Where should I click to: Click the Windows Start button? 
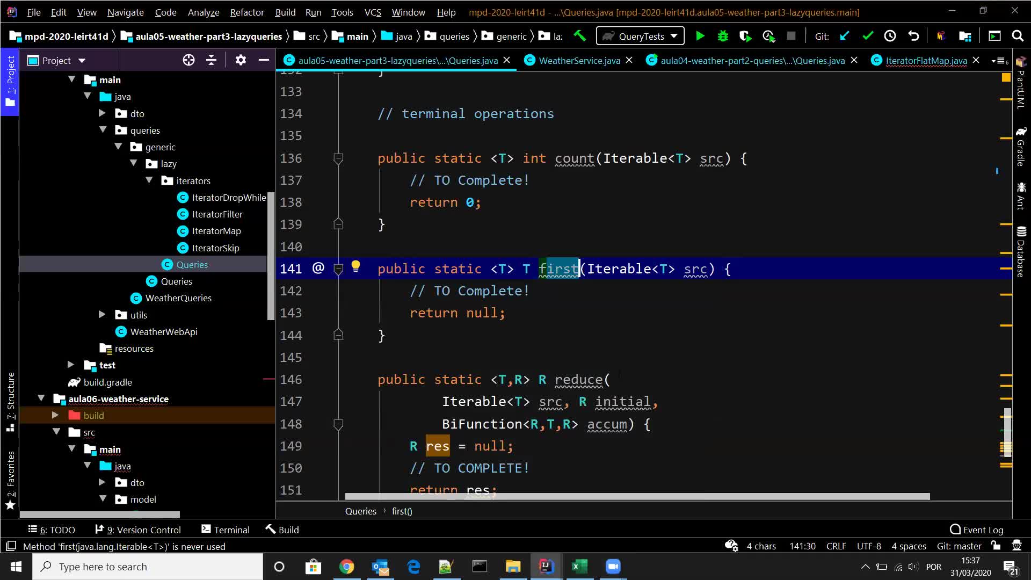16,567
